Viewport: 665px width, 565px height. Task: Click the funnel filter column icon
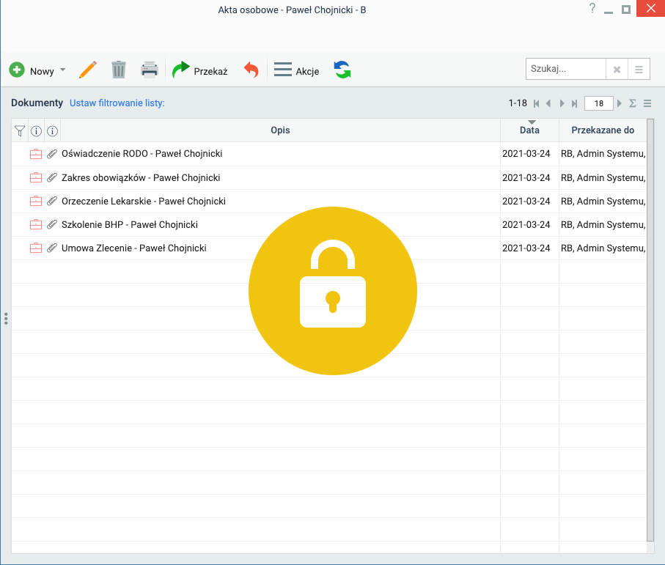click(x=20, y=131)
